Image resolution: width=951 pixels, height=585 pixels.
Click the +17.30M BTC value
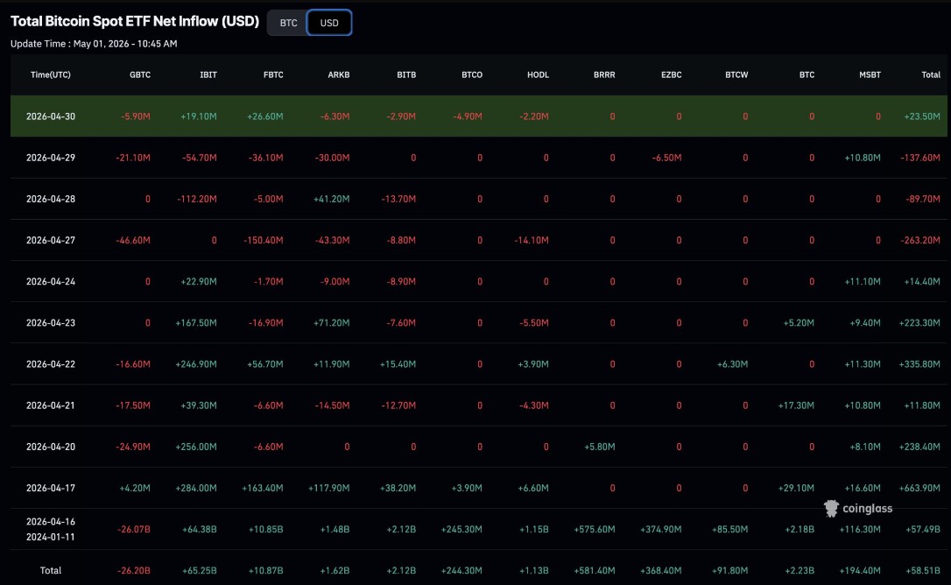coord(796,405)
